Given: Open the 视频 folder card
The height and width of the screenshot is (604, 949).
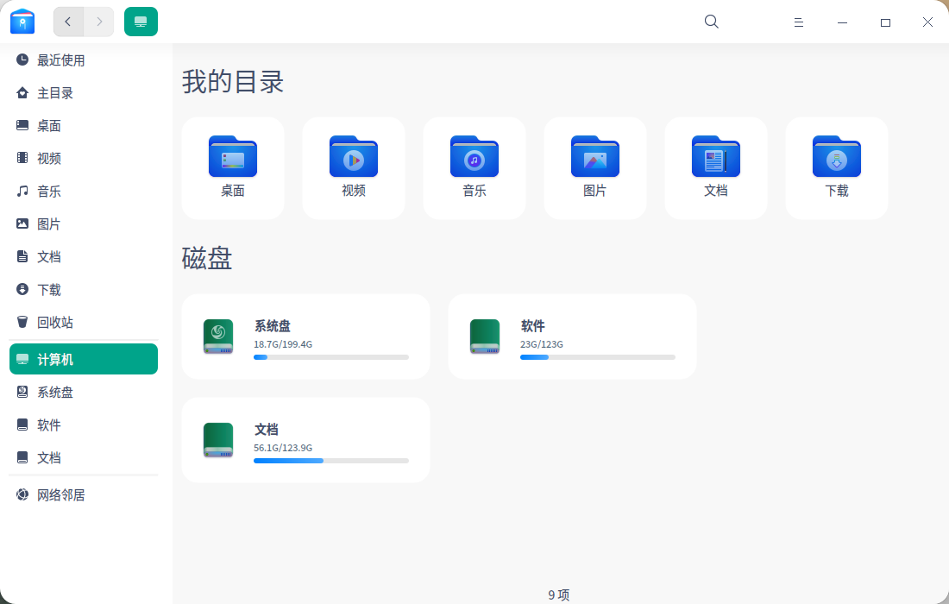Looking at the screenshot, I should tap(354, 168).
